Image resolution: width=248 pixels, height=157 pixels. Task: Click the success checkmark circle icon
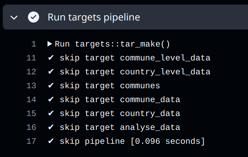[x=34, y=17]
